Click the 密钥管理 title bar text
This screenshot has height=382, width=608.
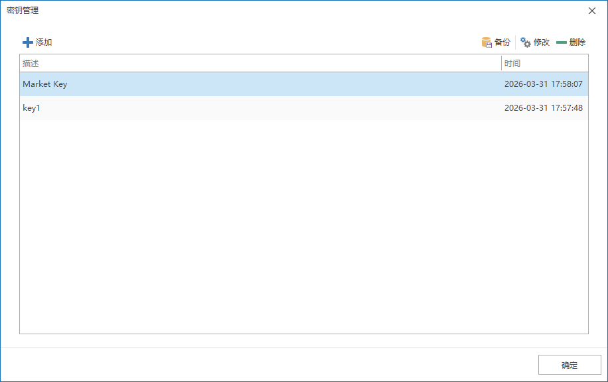coord(23,11)
